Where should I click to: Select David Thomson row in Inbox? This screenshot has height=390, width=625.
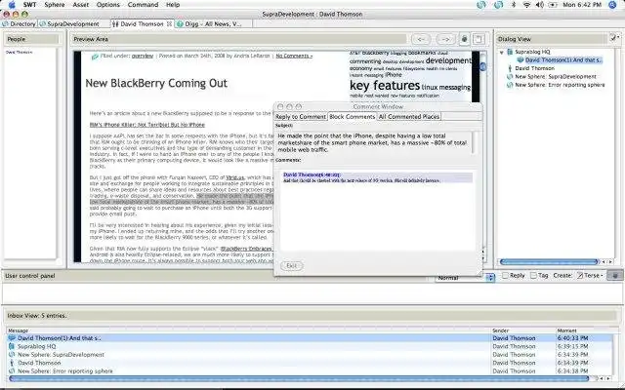point(311,363)
